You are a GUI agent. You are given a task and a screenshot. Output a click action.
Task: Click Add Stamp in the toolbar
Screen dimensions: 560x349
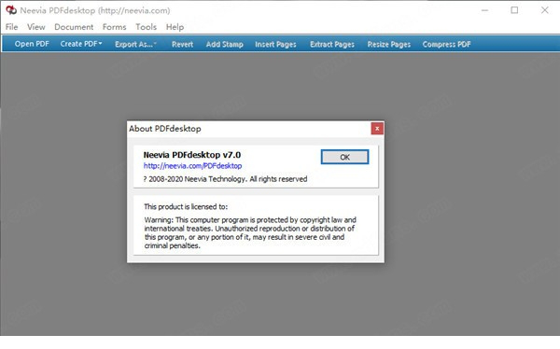pyautogui.click(x=224, y=44)
